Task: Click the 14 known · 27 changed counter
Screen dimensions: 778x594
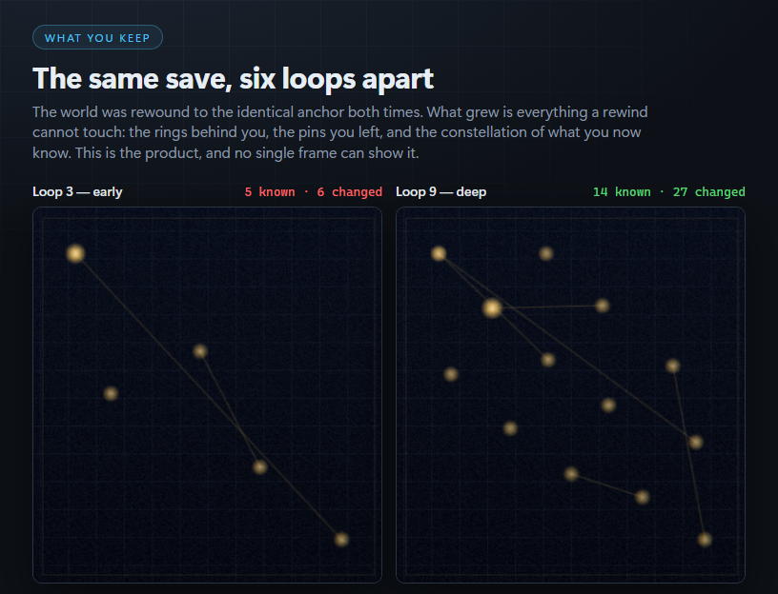Action: tap(669, 192)
